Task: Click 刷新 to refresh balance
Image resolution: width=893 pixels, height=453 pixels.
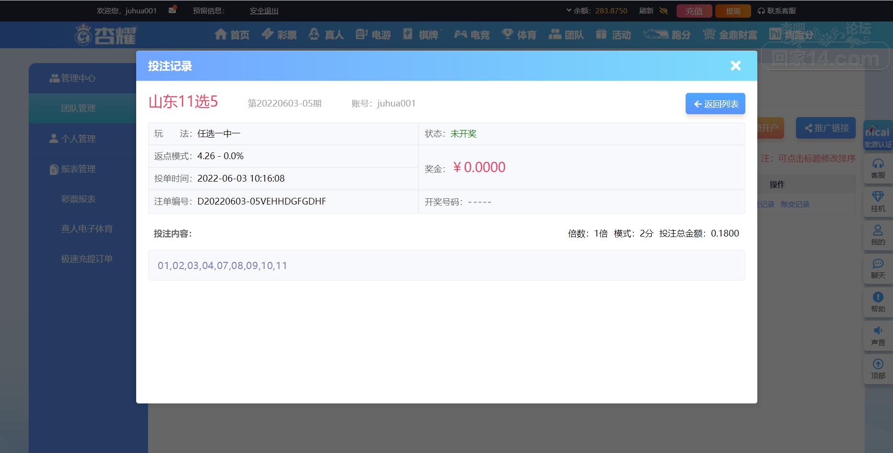Action: point(646,11)
